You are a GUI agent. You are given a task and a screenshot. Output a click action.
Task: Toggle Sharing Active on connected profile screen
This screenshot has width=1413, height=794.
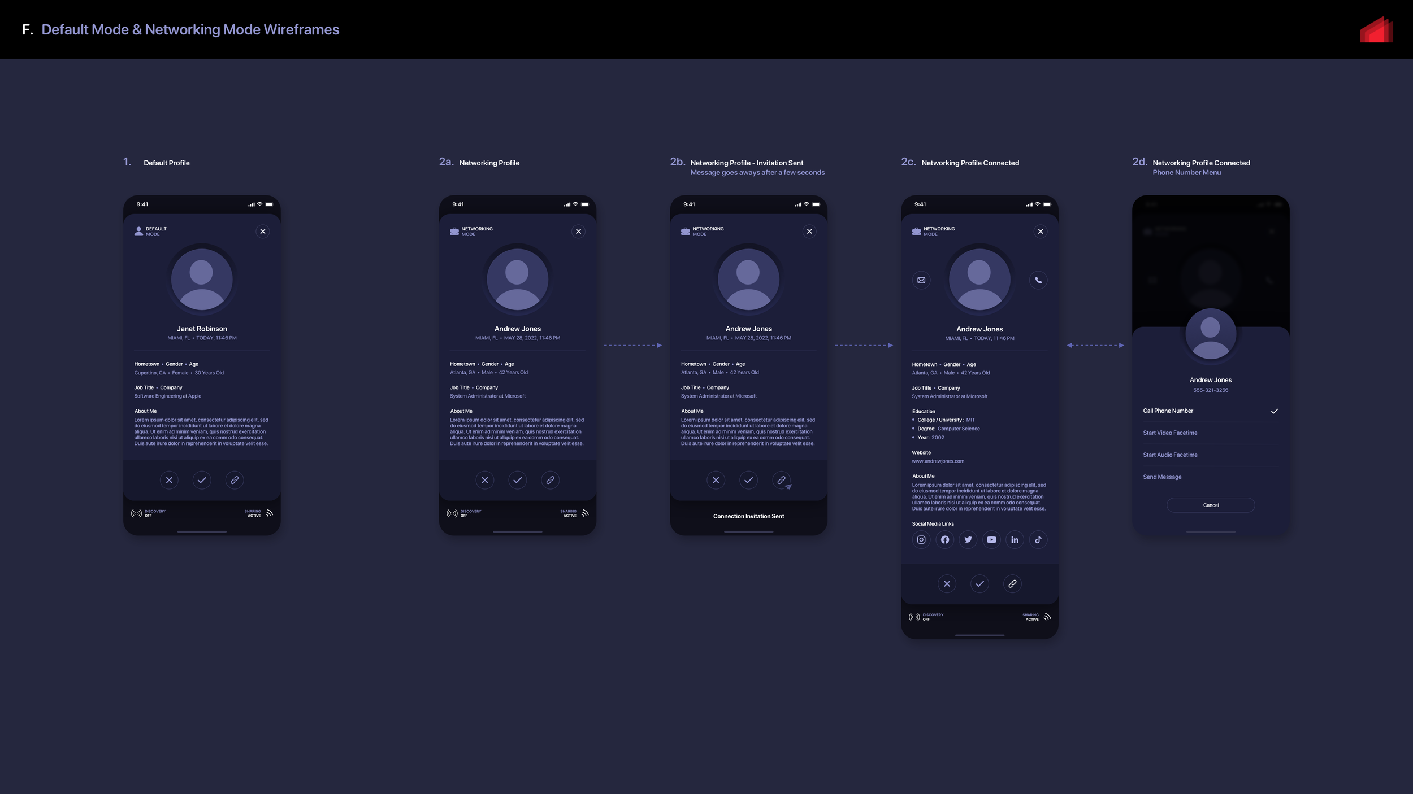tap(1037, 617)
